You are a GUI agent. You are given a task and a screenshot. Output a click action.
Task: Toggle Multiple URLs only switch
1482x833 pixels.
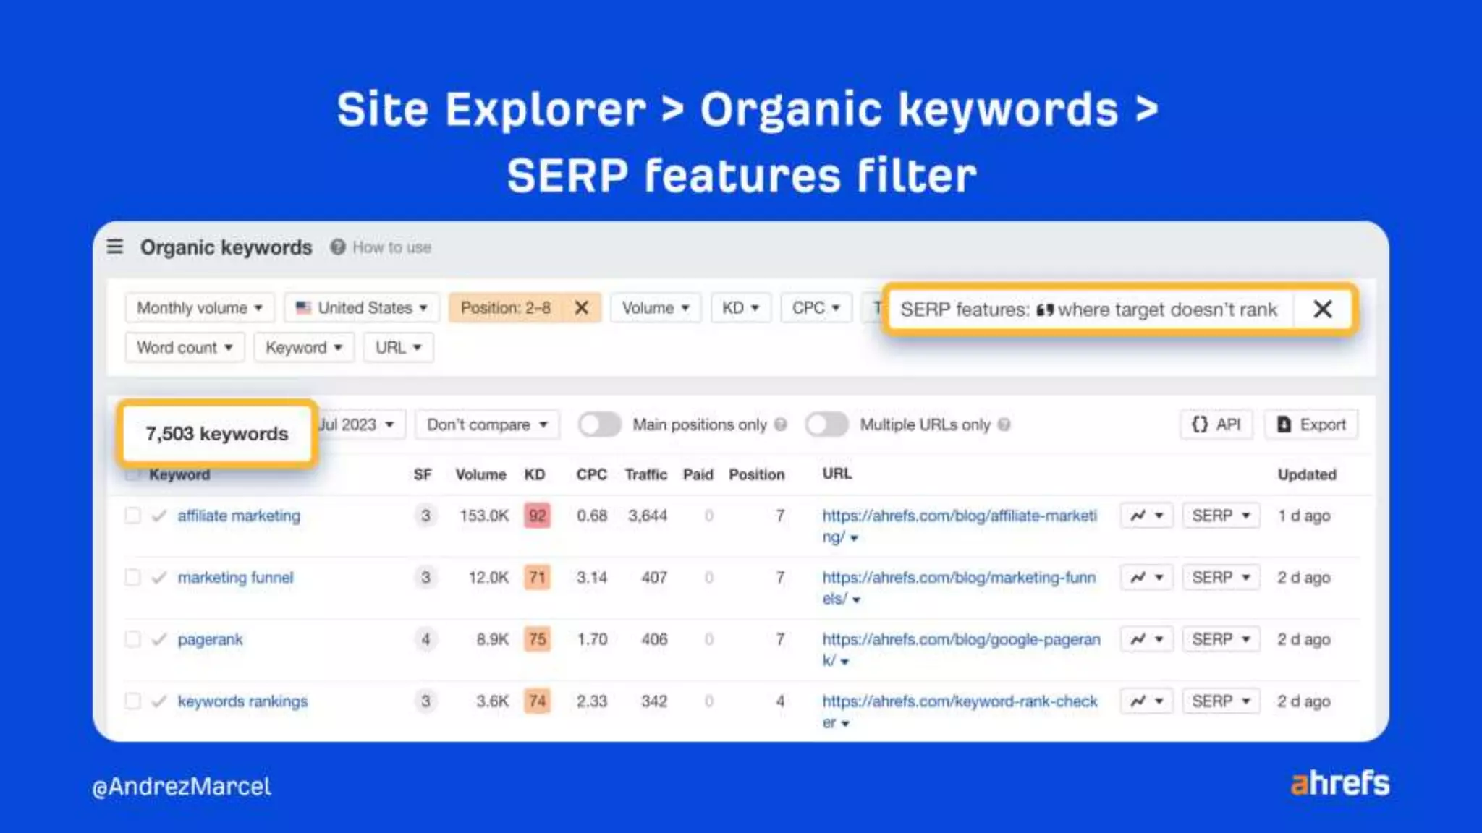pyautogui.click(x=826, y=424)
